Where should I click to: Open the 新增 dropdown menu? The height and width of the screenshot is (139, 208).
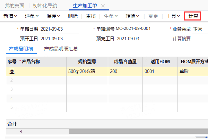(x=11, y=16)
